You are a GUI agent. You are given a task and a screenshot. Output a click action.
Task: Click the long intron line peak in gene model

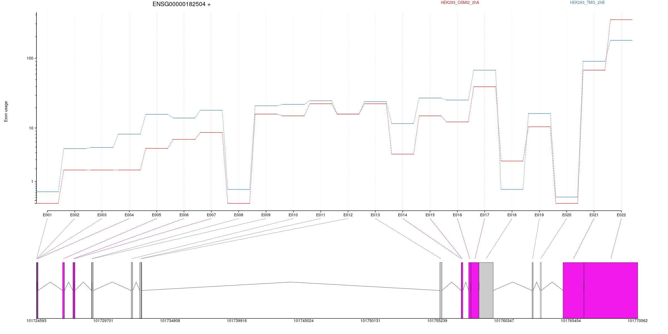291,282
